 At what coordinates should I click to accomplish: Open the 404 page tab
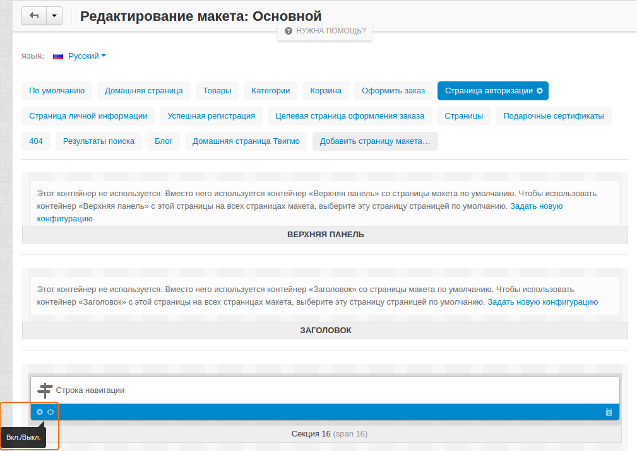coord(35,141)
